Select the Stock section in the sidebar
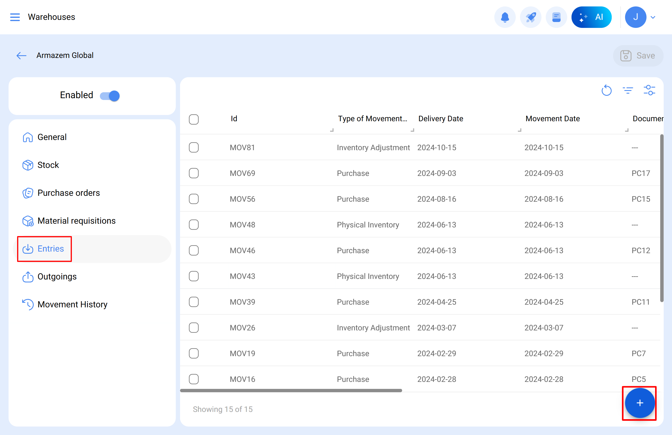This screenshot has height=435, width=672. coord(48,165)
